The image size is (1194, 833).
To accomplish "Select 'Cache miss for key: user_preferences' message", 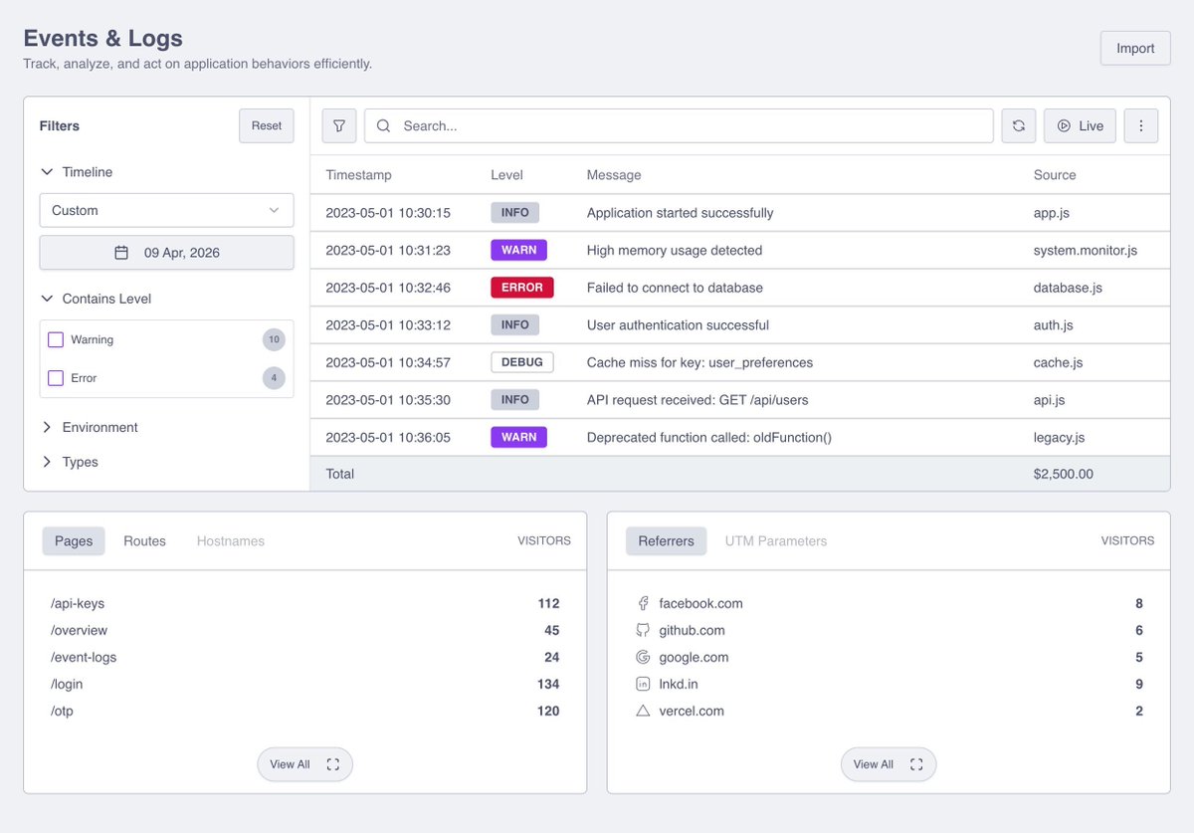I will click(699, 362).
